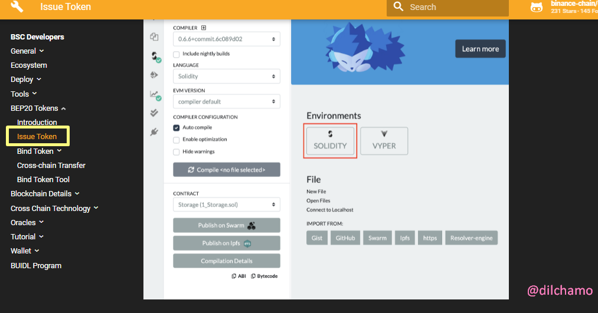Open the Ecosystem page

point(29,65)
